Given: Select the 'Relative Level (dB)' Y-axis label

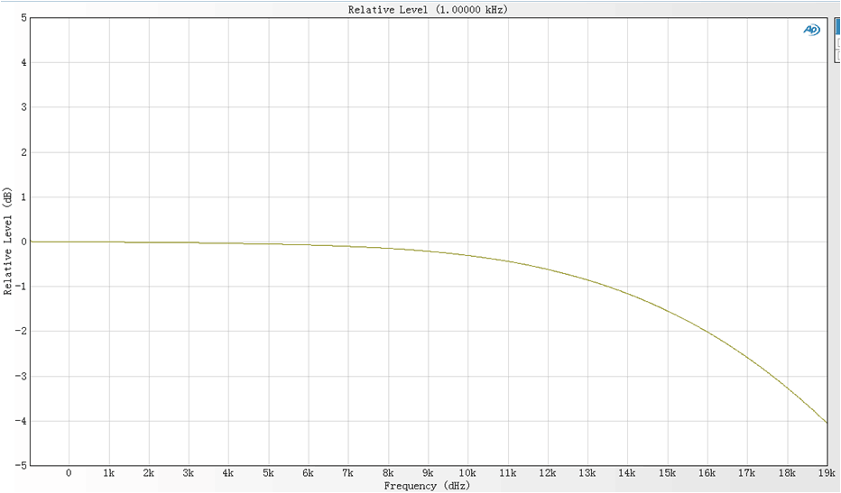Looking at the screenshot, I should pos(8,242).
